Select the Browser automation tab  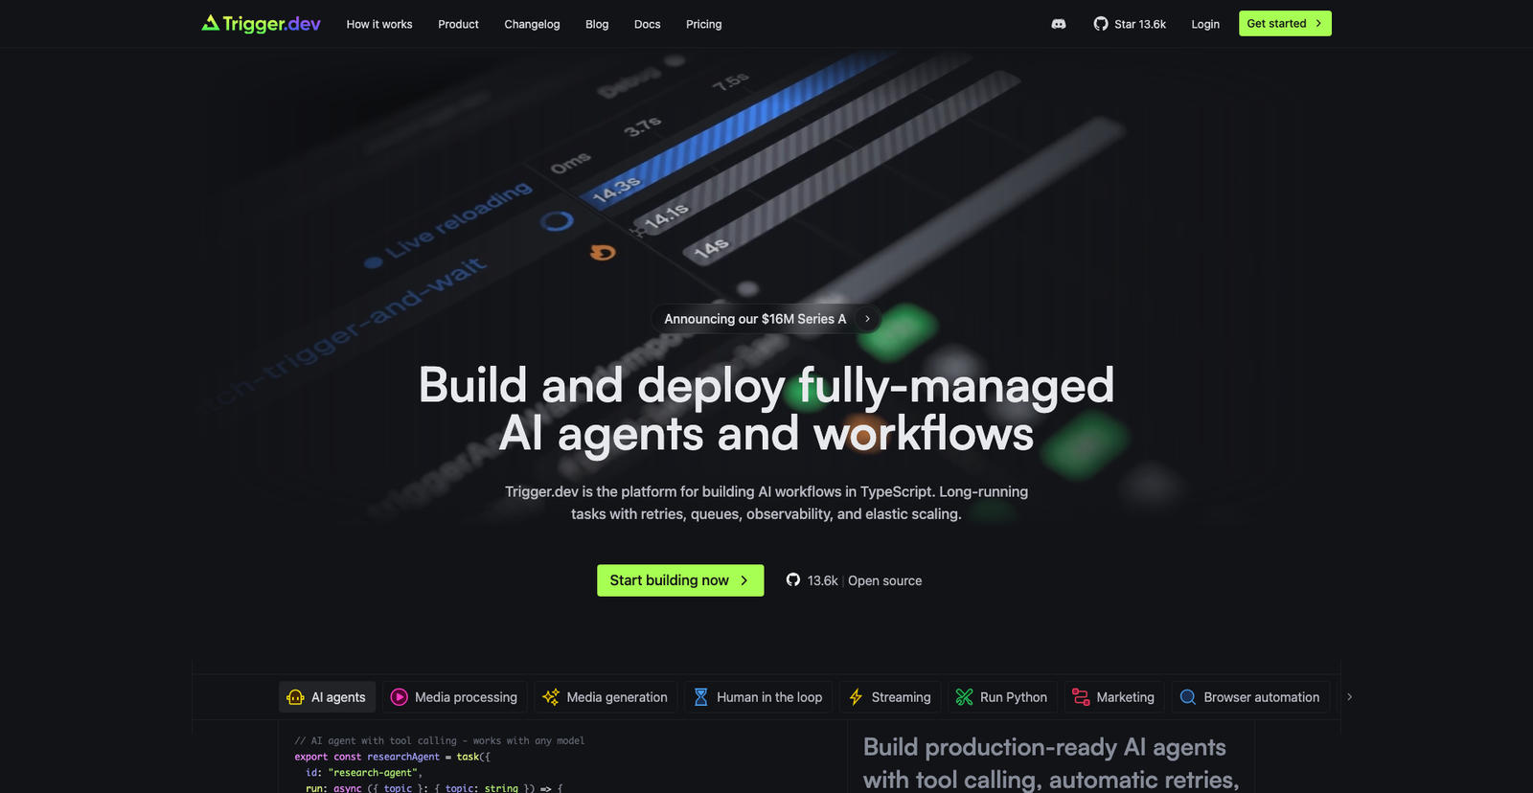click(x=1249, y=697)
